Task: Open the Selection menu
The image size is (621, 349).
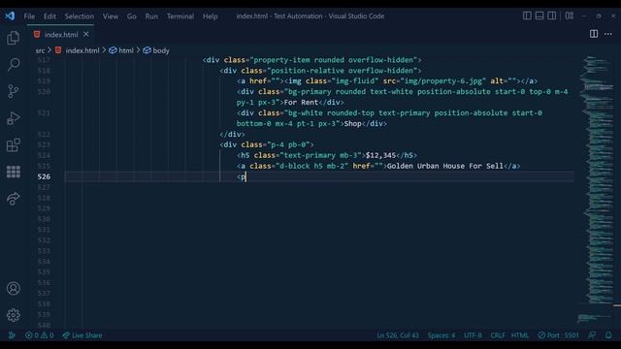Action: point(80,16)
